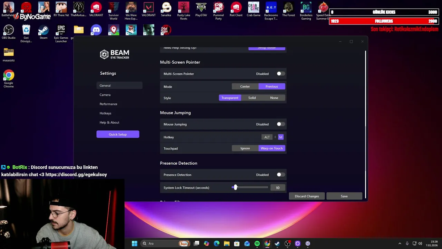Choose Solid pointer style

point(252,98)
